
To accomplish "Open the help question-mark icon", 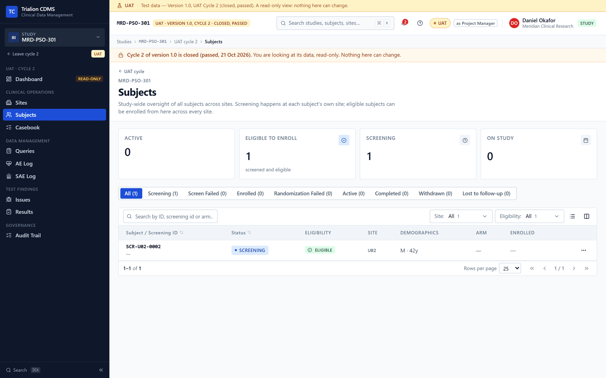I will (420, 23).
